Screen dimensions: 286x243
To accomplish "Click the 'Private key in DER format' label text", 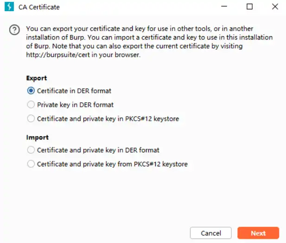I will pyautogui.click(x=76, y=105).
